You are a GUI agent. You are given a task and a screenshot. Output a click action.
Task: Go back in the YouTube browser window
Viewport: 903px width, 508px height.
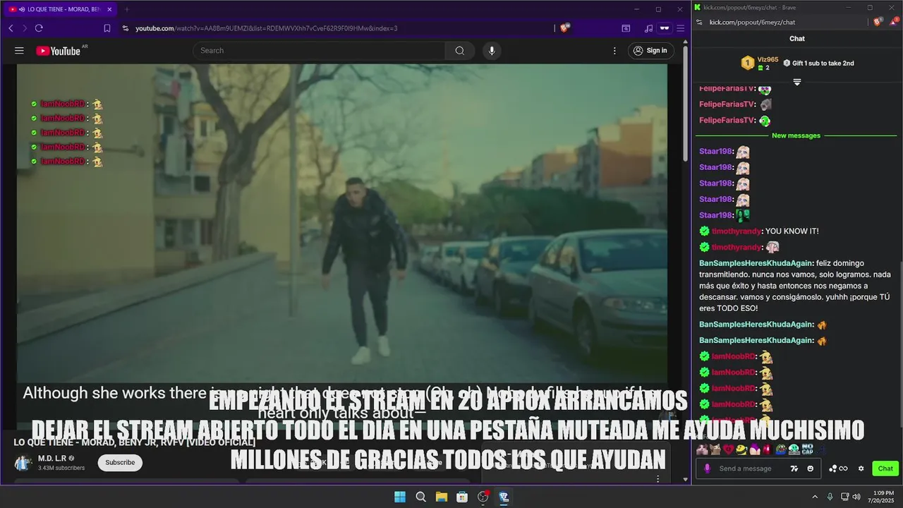click(11, 28)
